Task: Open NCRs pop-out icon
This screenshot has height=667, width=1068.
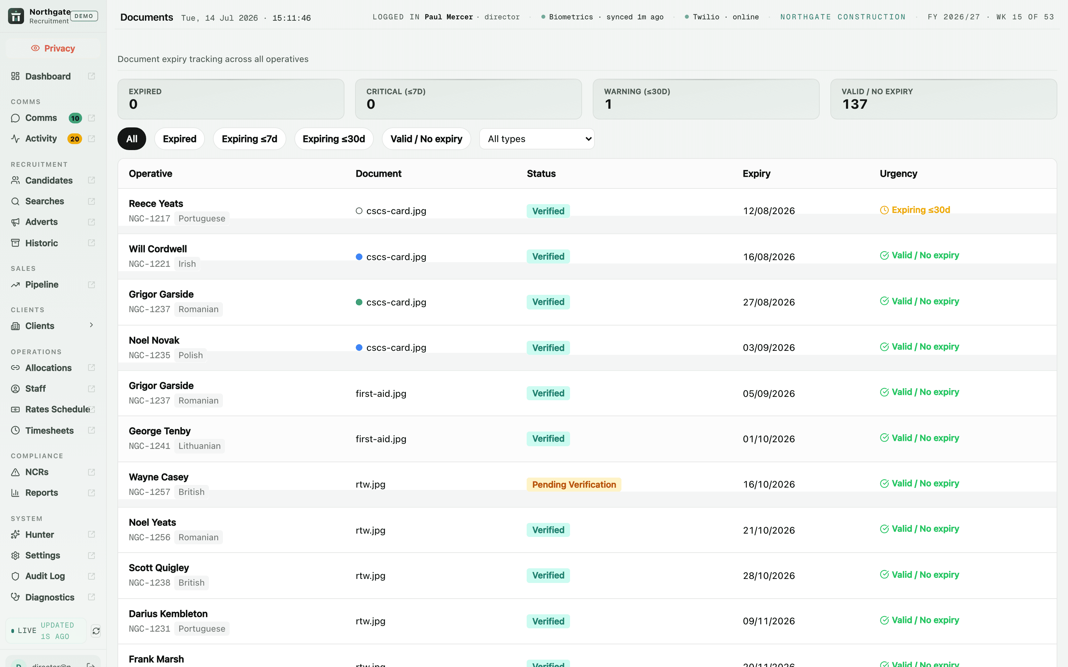Action: (91, 472)
